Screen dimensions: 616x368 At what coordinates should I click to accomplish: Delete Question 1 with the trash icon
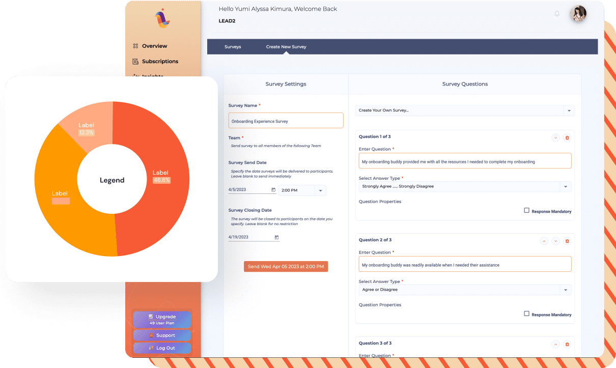click(567, 138)
